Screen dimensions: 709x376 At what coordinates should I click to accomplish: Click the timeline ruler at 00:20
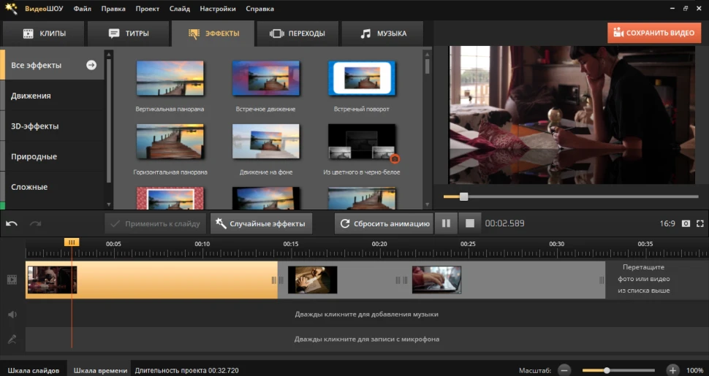[x=379, y=244]
